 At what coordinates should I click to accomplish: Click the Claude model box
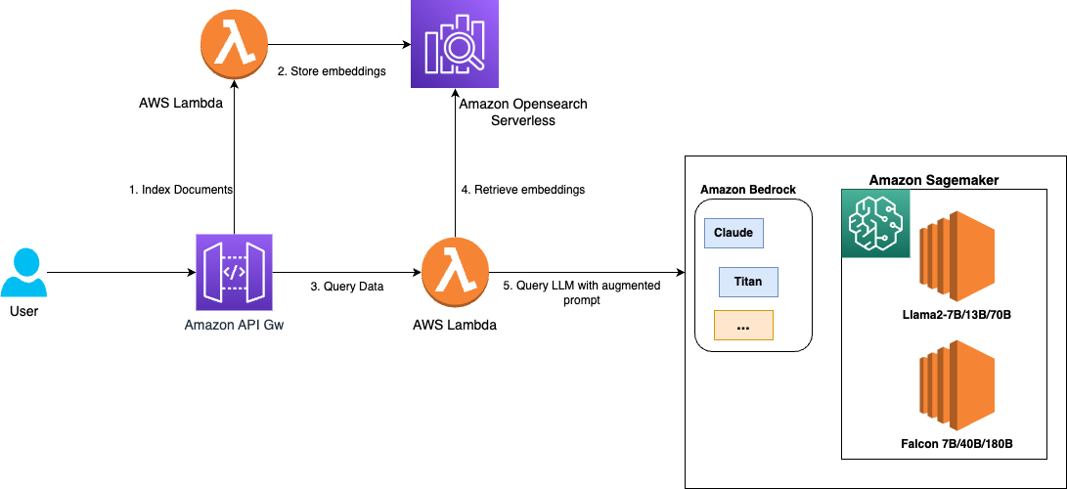pos(734,233)
